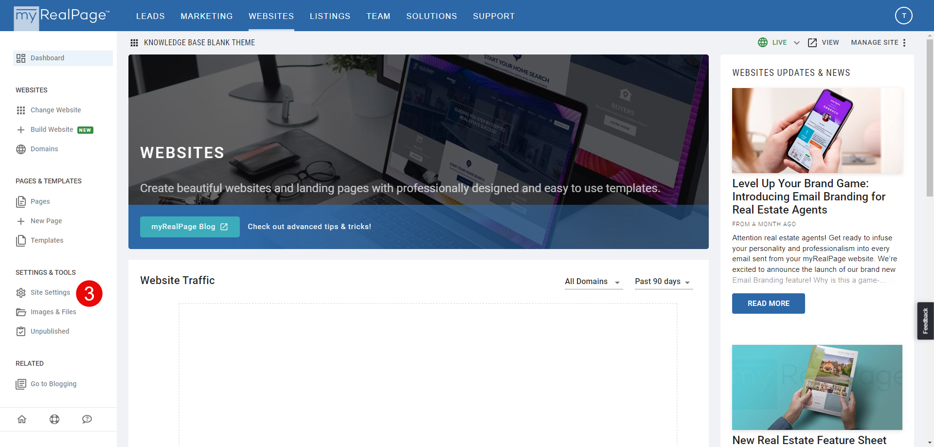Open Build Website link
The height and width of the screenshot is (447, 934).
tap(52, 130)
